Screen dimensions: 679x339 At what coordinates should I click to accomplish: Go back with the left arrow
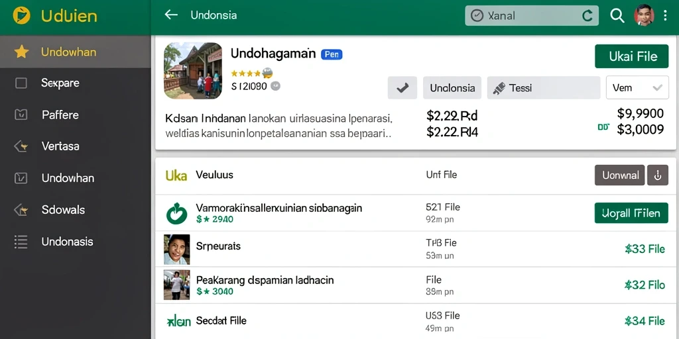tap(171, 15)
